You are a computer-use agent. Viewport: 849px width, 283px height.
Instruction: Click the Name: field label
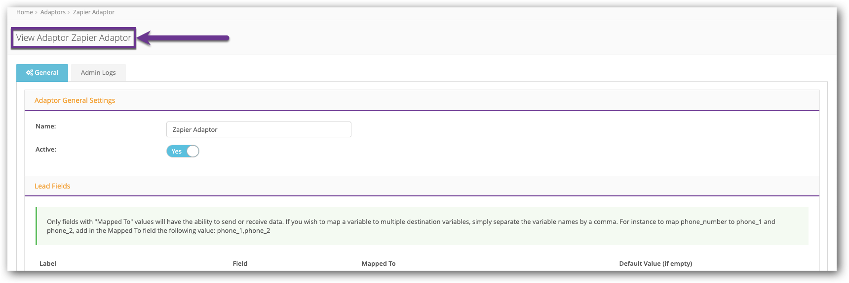(45, 126)
